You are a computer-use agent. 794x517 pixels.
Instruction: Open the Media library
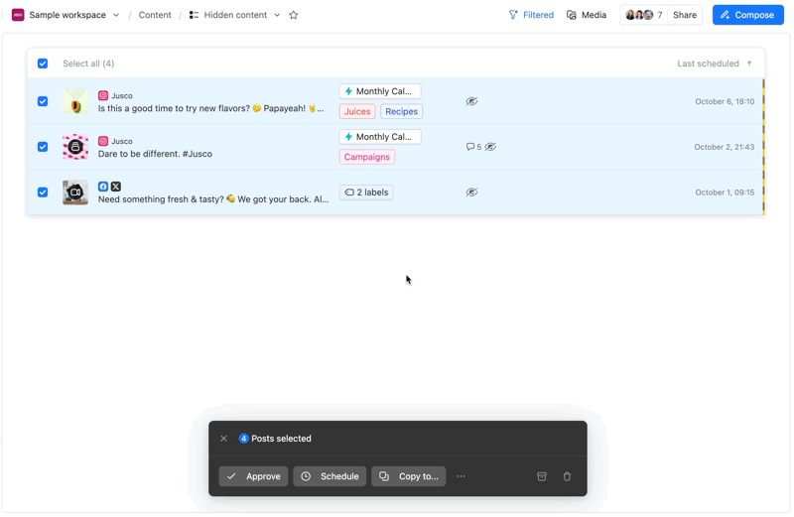click(587, 15)
